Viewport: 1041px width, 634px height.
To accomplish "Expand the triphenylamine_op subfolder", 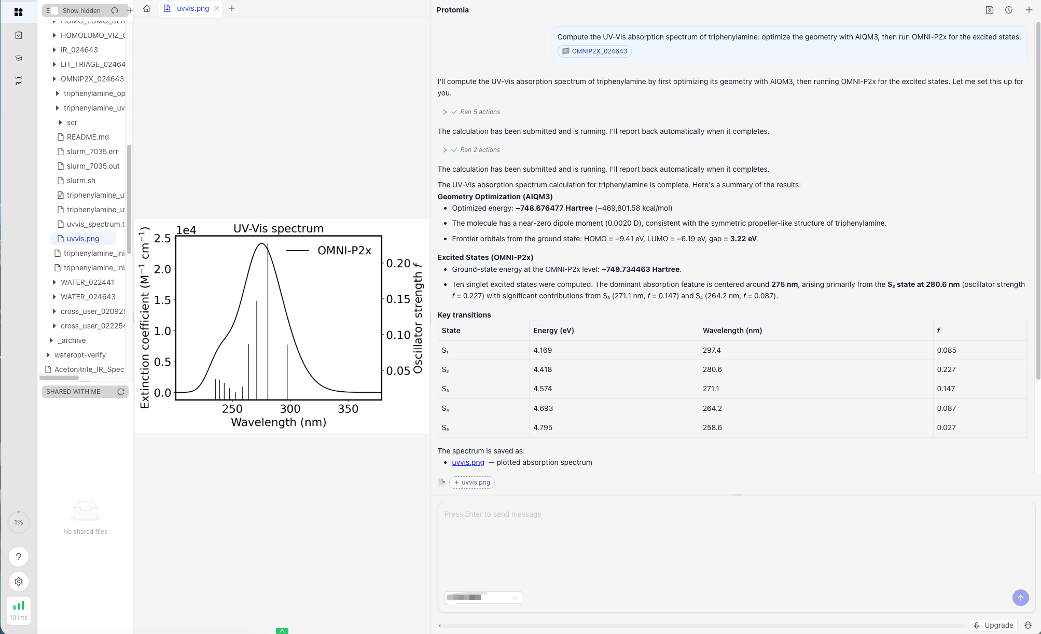I will [58, 93].
